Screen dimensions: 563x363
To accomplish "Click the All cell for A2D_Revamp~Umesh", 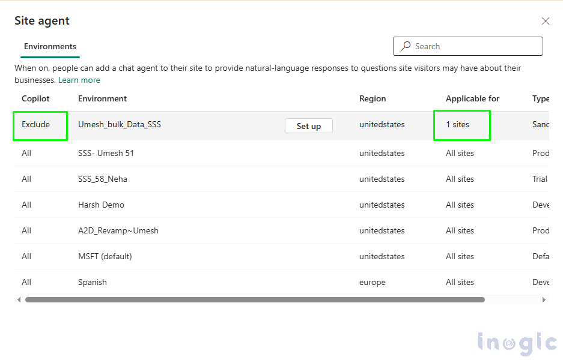I will 26,230.
